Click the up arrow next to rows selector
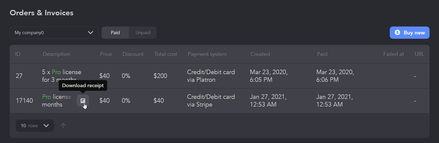 [x=63, y=126]
